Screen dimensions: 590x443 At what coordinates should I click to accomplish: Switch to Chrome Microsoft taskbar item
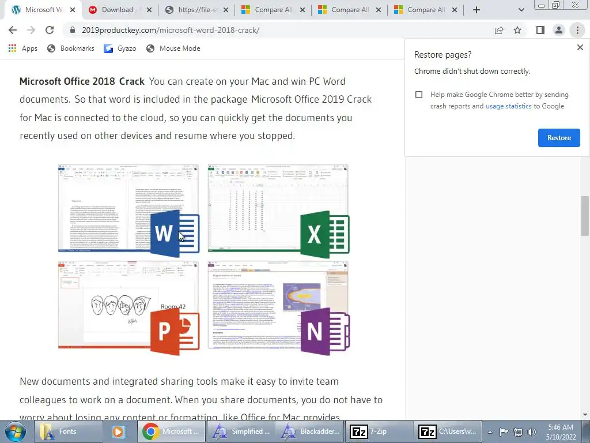(x=171, y=431)
